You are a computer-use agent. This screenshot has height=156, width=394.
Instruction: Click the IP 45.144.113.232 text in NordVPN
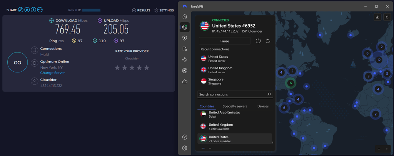[225, 31]
